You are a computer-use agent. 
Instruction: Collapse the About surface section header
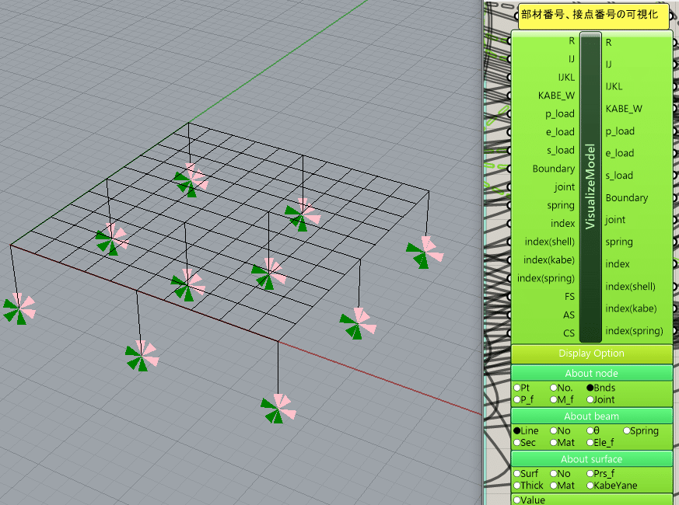[x=592, y=458]
